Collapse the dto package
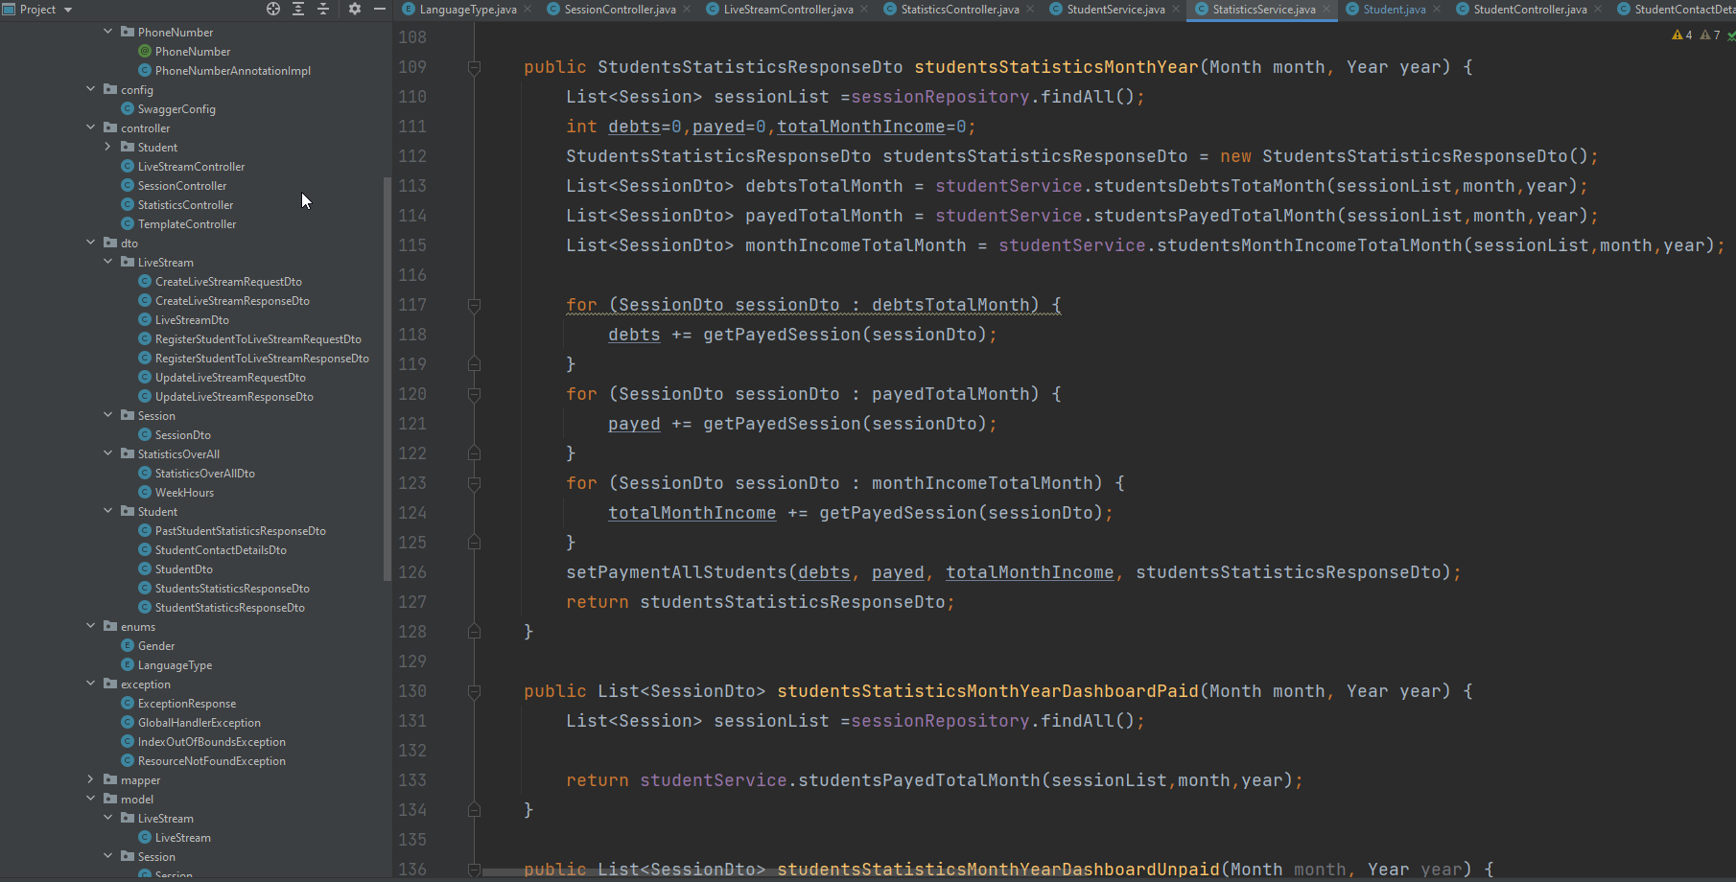The height and width of the screenshot is (882, 1736). click(91, 243)
